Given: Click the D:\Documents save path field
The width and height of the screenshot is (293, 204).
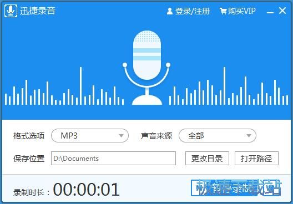Looking at the screenshot, I should coord(113,159).
